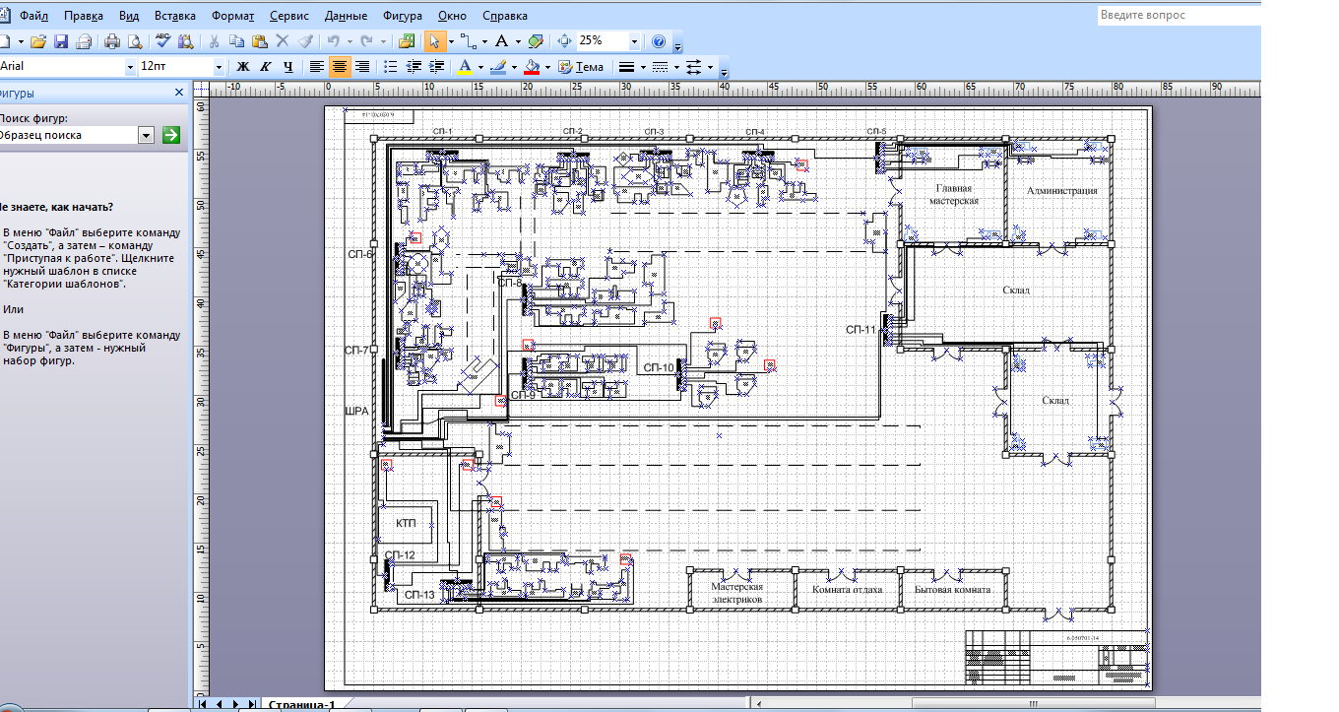Open the Pan and Zoom window icon
This screenshot has width=1339, height=712.
tap(564, 41)
